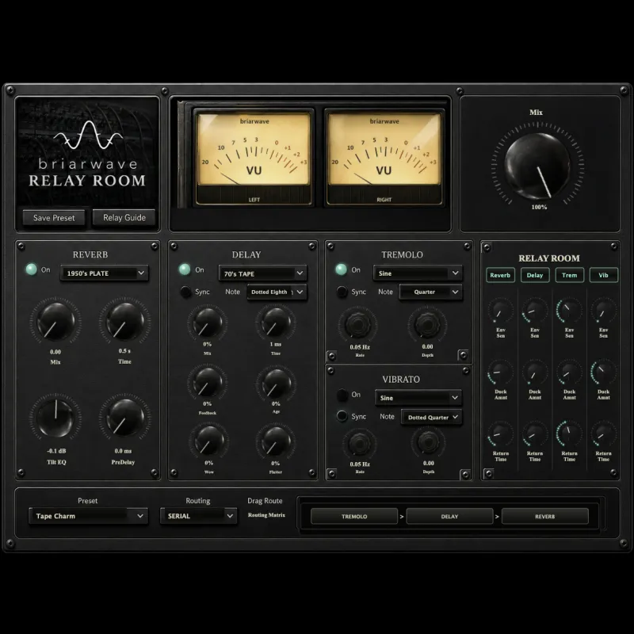Click the TREMOLO routing block

pos(354,517)
